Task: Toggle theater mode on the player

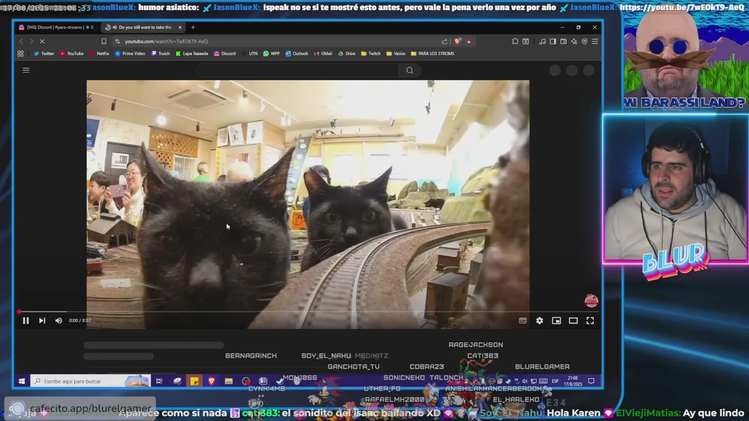Action: point(573,320)
